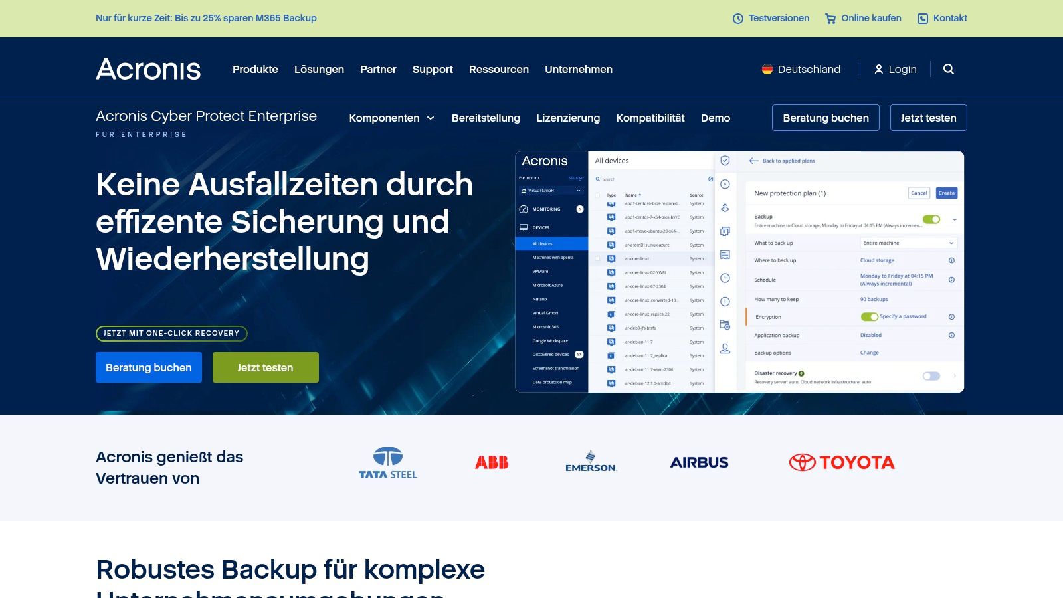Click the contact icon beside Kontakt
This screenshot has width=1063, height=598.
click(x=923, y=19)
